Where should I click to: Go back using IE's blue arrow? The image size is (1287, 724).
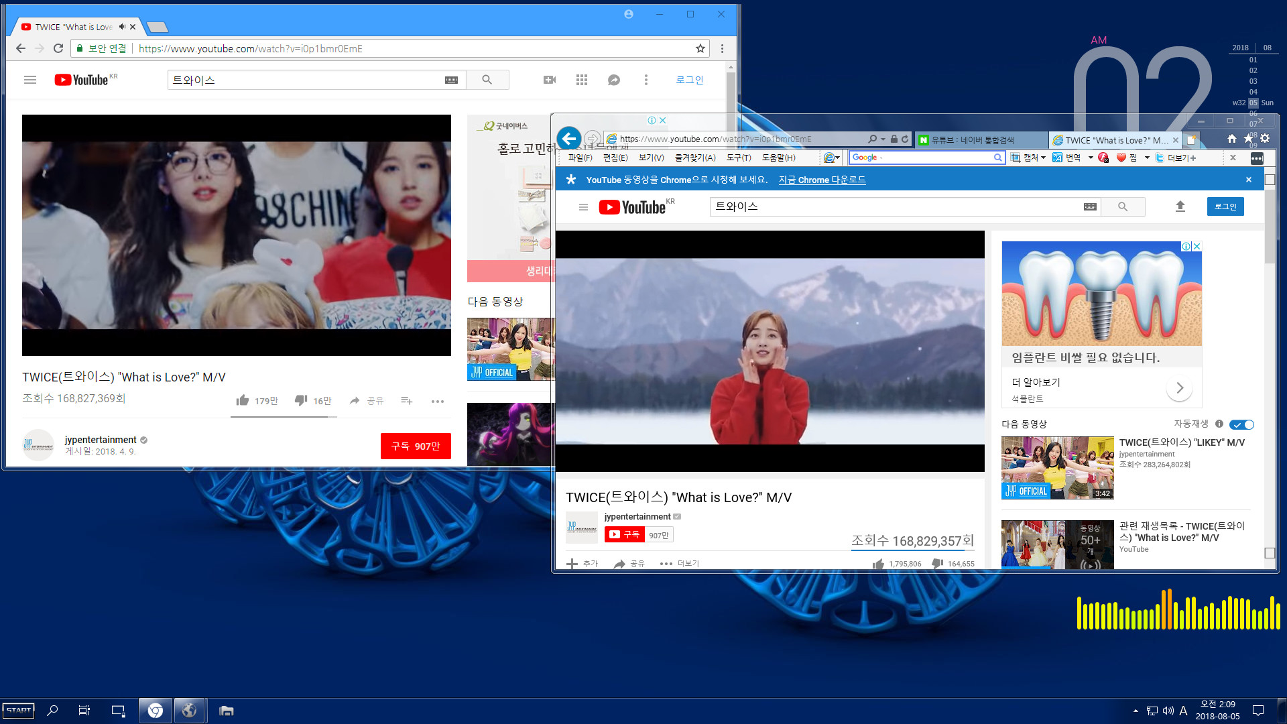click(569, 139)
